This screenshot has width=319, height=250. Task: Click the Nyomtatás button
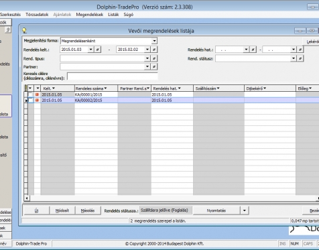[x=216, y=210]
